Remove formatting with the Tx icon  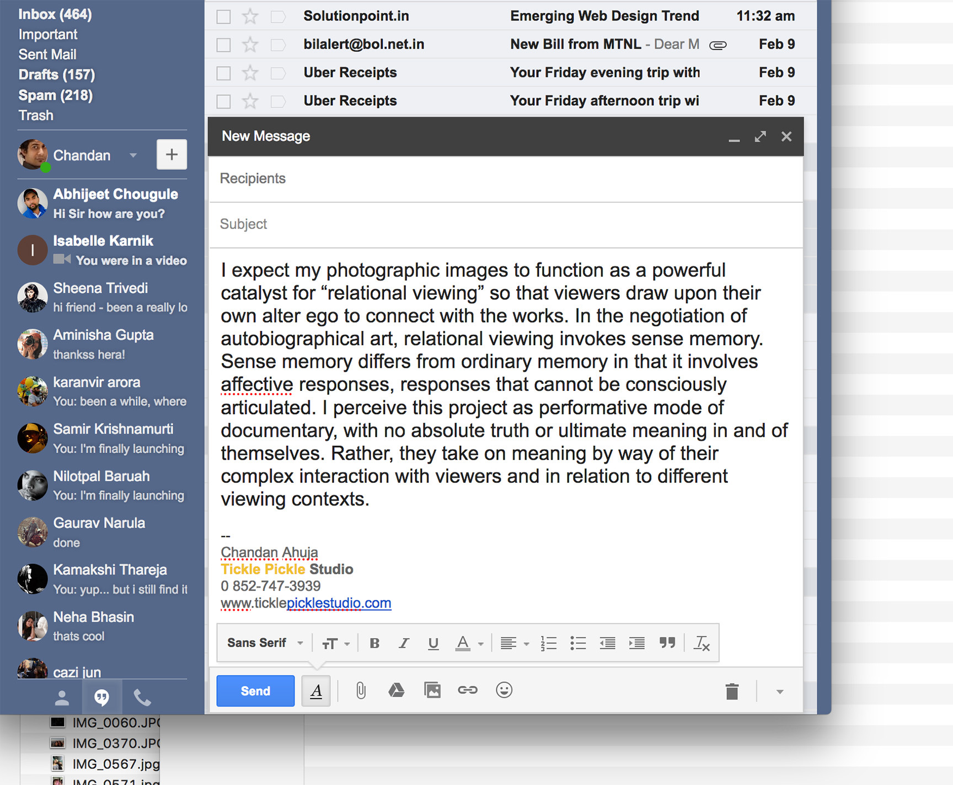pyautogui.click(x=702, y=643)
